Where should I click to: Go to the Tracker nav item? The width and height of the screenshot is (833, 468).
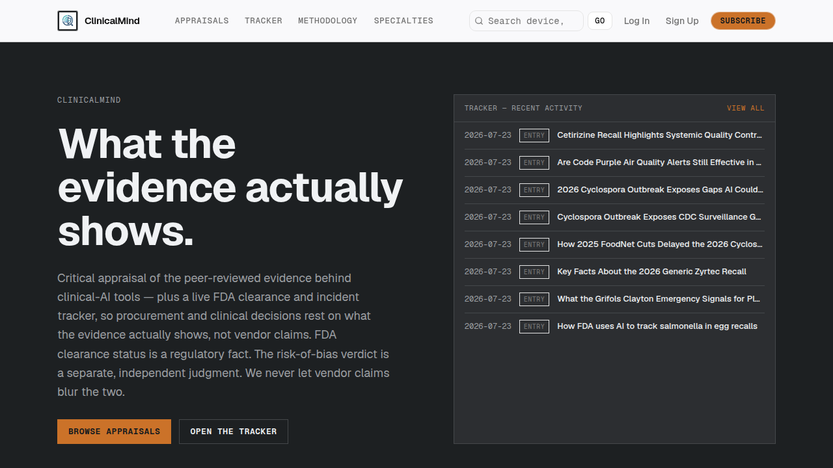(x=264, y=21)
